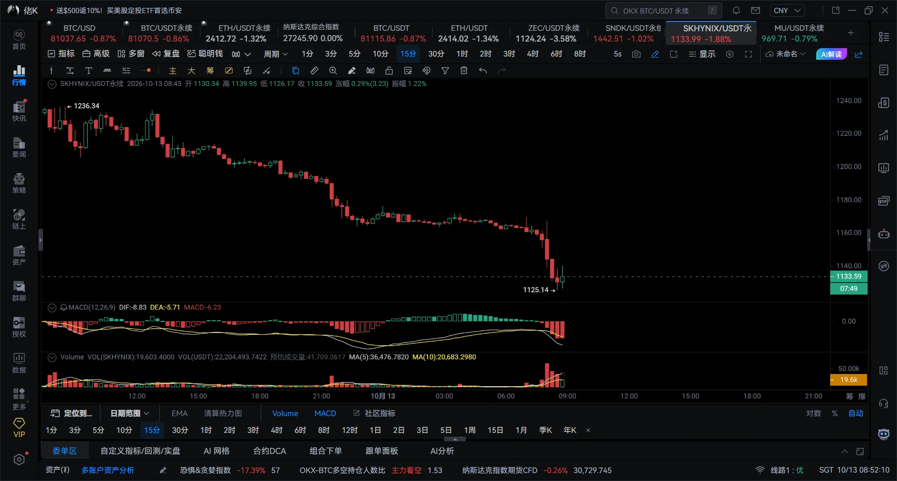Open 快讯 news in sidebar

click(x=19, y=111)
